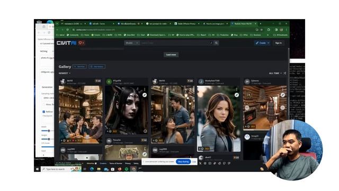The width and height of the screenshot is (339, 191).
Task: Adjust Width slider in Stable Diffusion window
Action: tap(48, 131)
